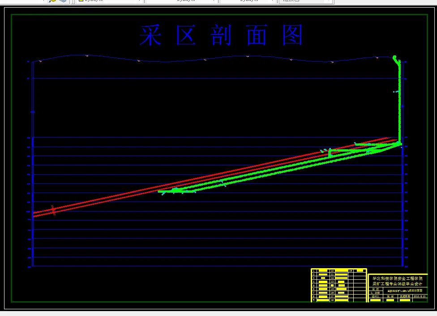Open the ByLayer color dropdown with yellow swatch

[x=109, y=1]
